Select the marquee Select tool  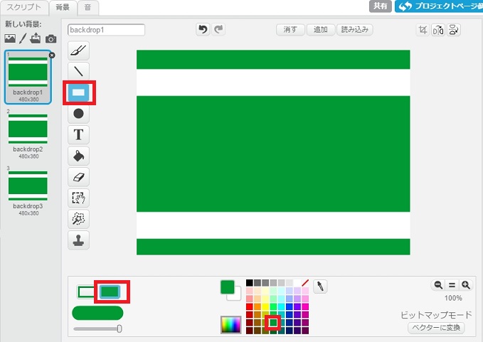click(78, 198)
